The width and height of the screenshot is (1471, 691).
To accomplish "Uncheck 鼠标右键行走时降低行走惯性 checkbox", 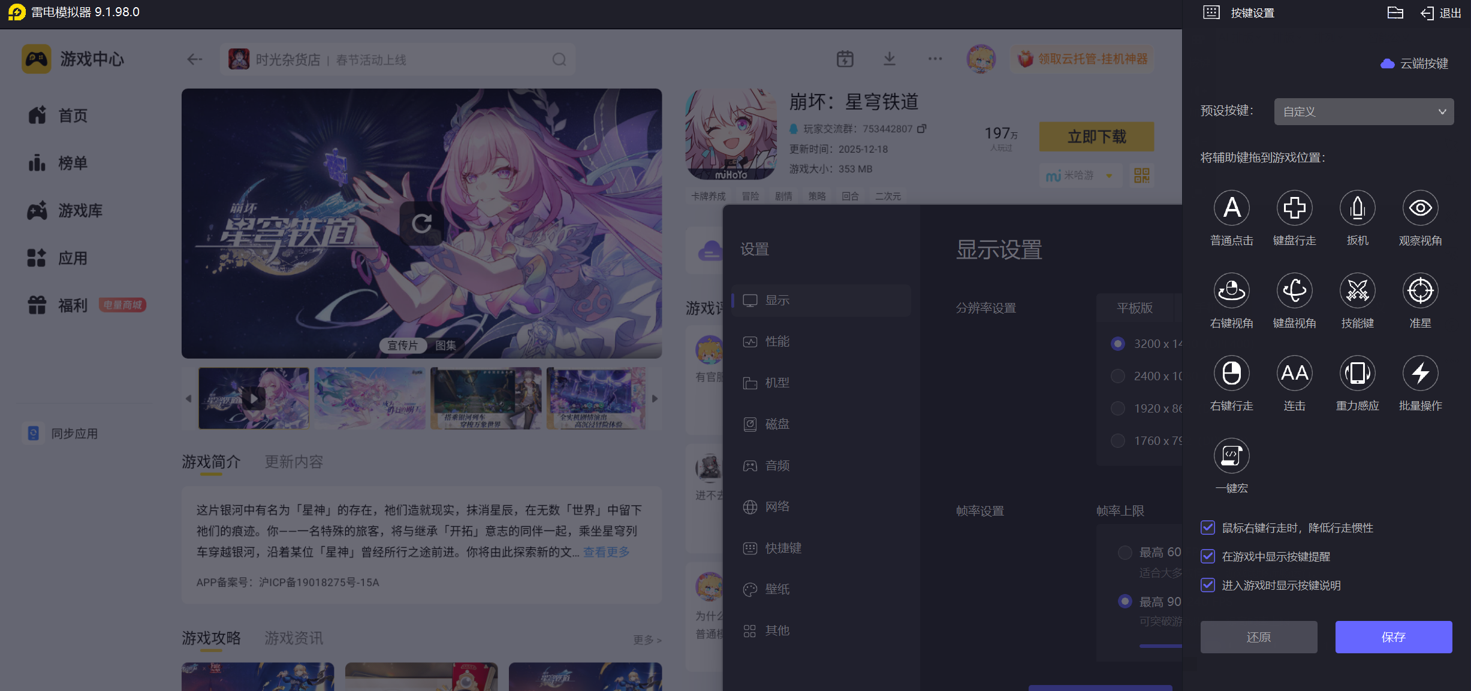I will click(x=1208, y=528).
